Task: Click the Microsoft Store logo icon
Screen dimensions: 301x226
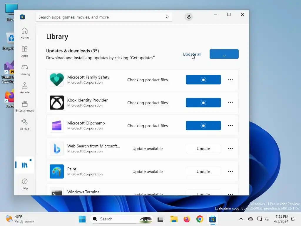Action: [22, 17]
